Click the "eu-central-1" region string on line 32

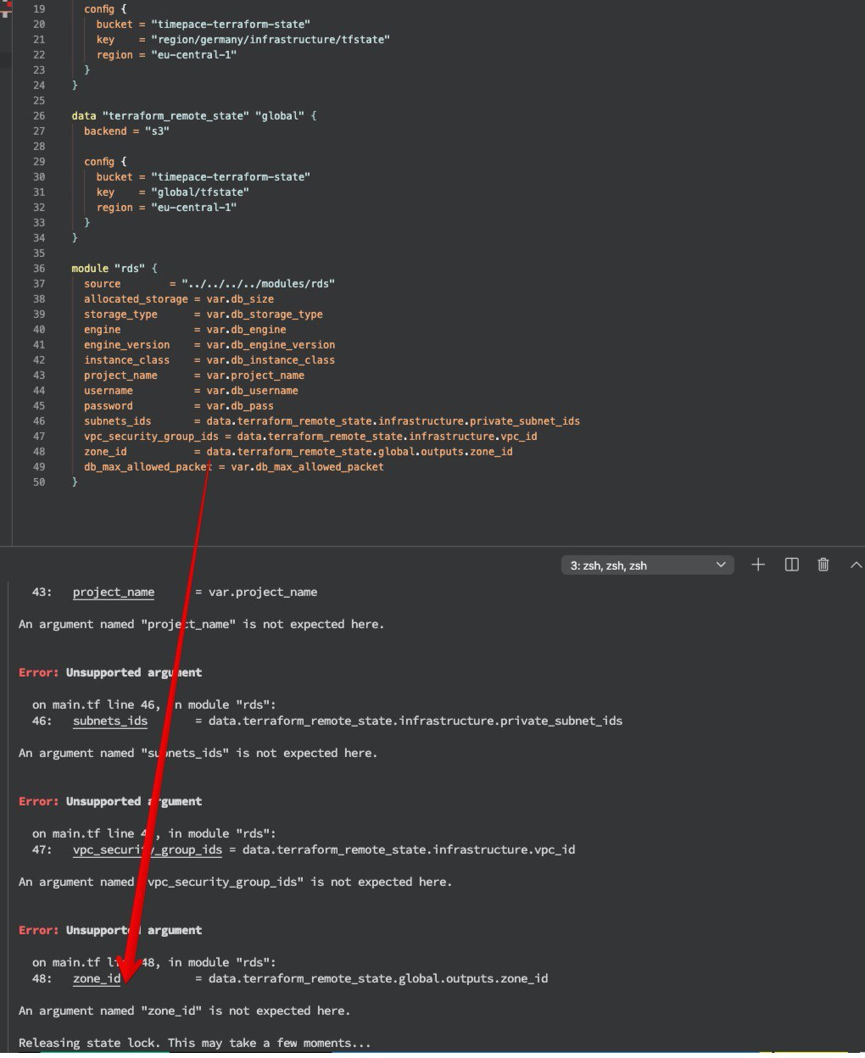[x=193, y=208]
